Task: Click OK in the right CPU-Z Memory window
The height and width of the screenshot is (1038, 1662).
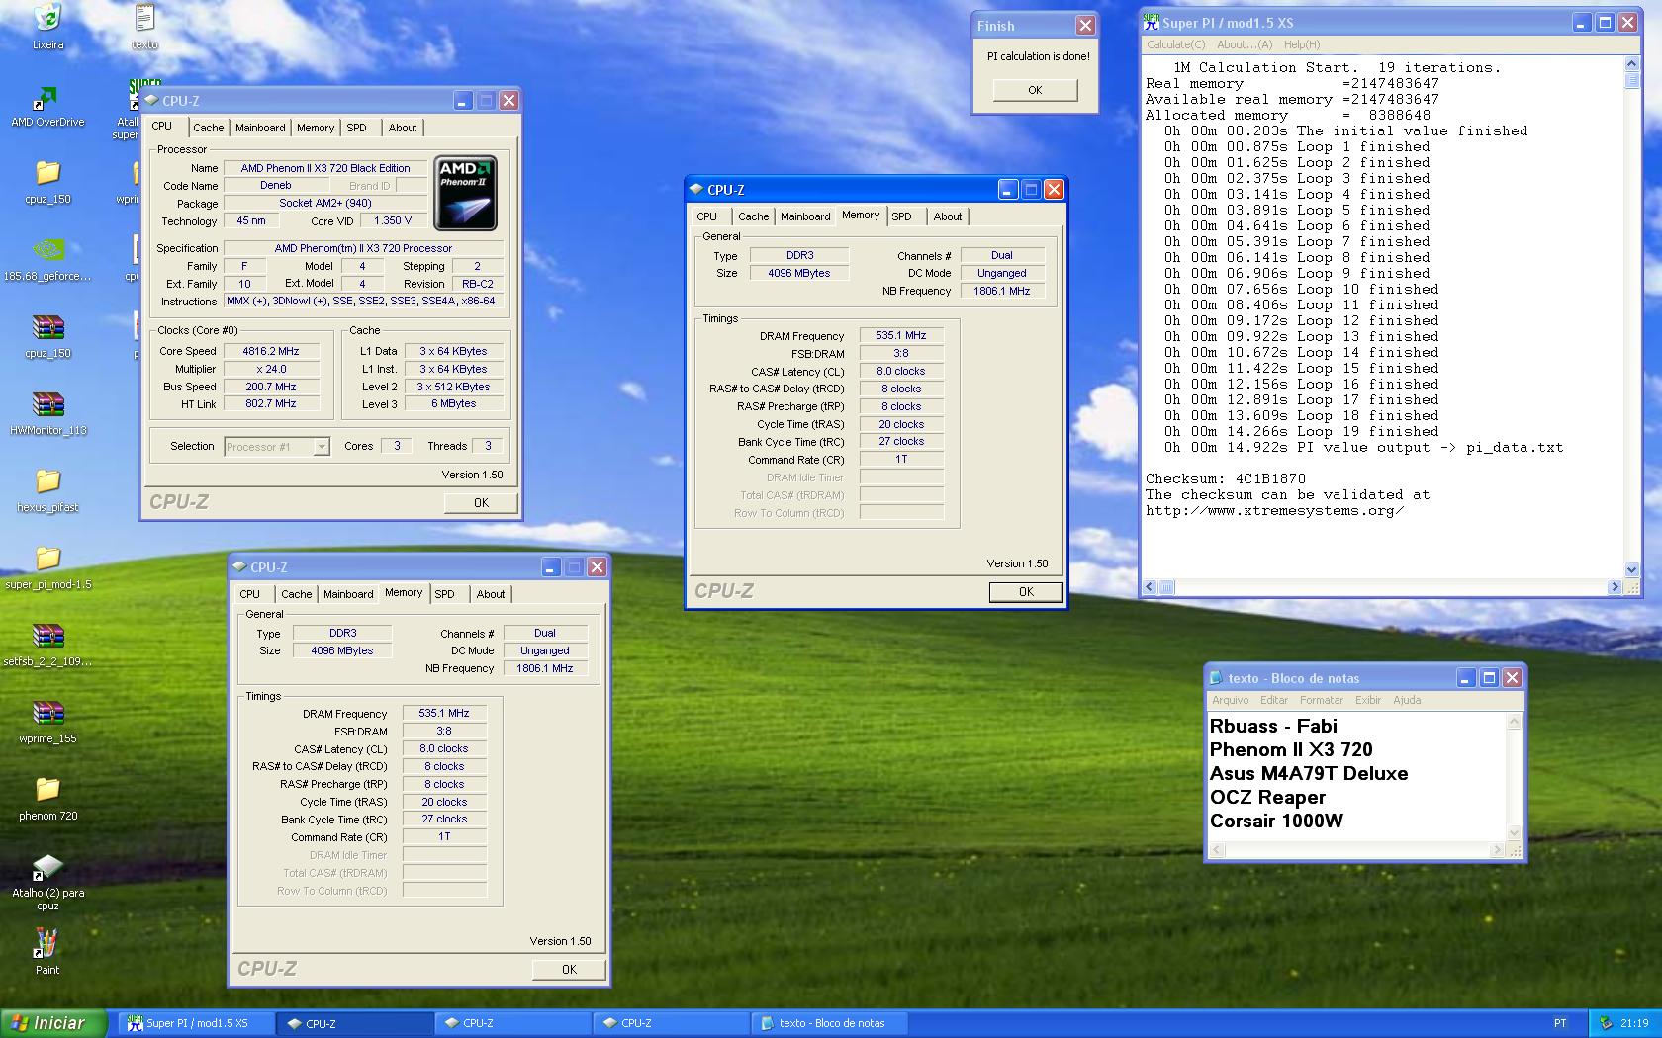Action: pyautogui.click(x=1026, y=592)
